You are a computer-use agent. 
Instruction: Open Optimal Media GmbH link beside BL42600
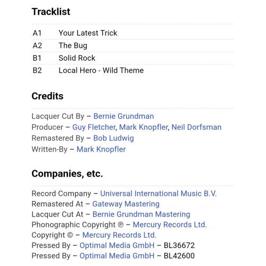click(117, 256)
